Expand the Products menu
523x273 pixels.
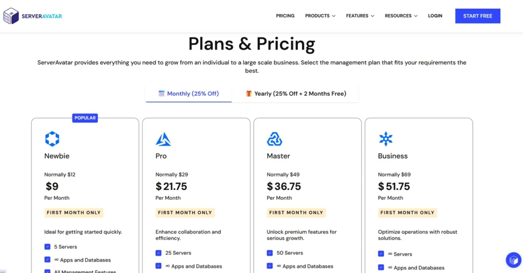coord(320,16)
